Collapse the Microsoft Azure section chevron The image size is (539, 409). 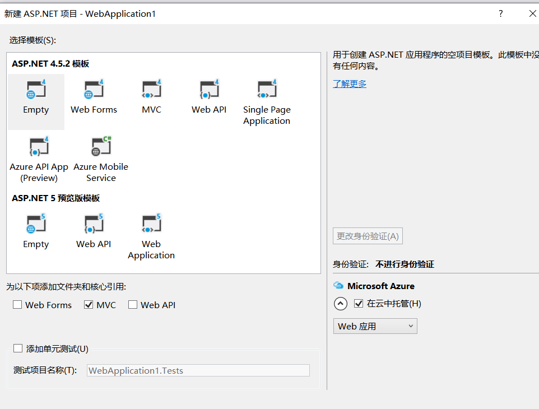(341, 304)
